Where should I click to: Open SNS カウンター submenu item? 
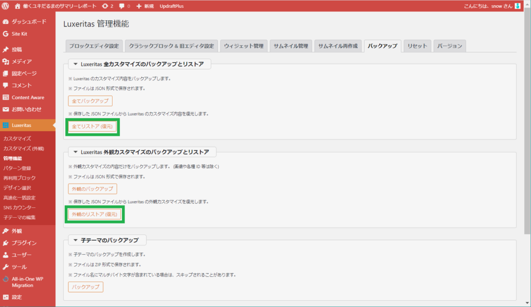click(x=19, y=207)
